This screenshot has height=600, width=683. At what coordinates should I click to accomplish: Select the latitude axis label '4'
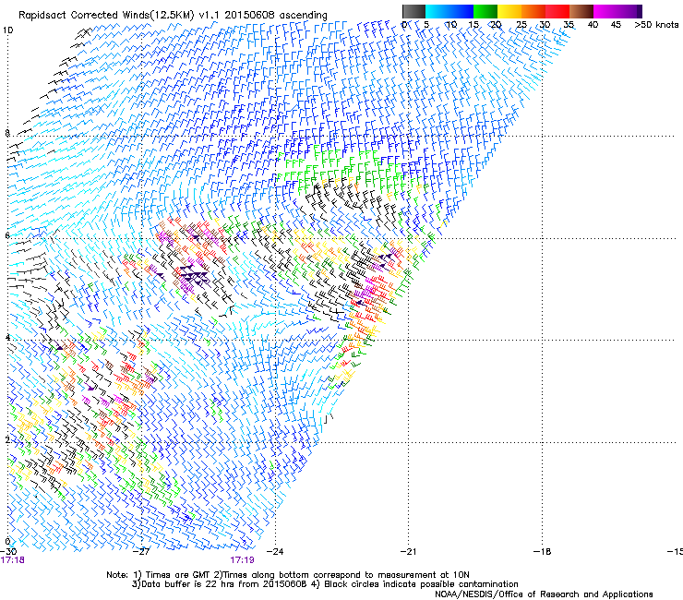click(7, 337)
